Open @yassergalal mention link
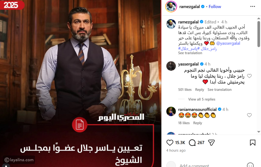This screenshot has height=167, width=261. pyautogui.click(x=228, y=43)
